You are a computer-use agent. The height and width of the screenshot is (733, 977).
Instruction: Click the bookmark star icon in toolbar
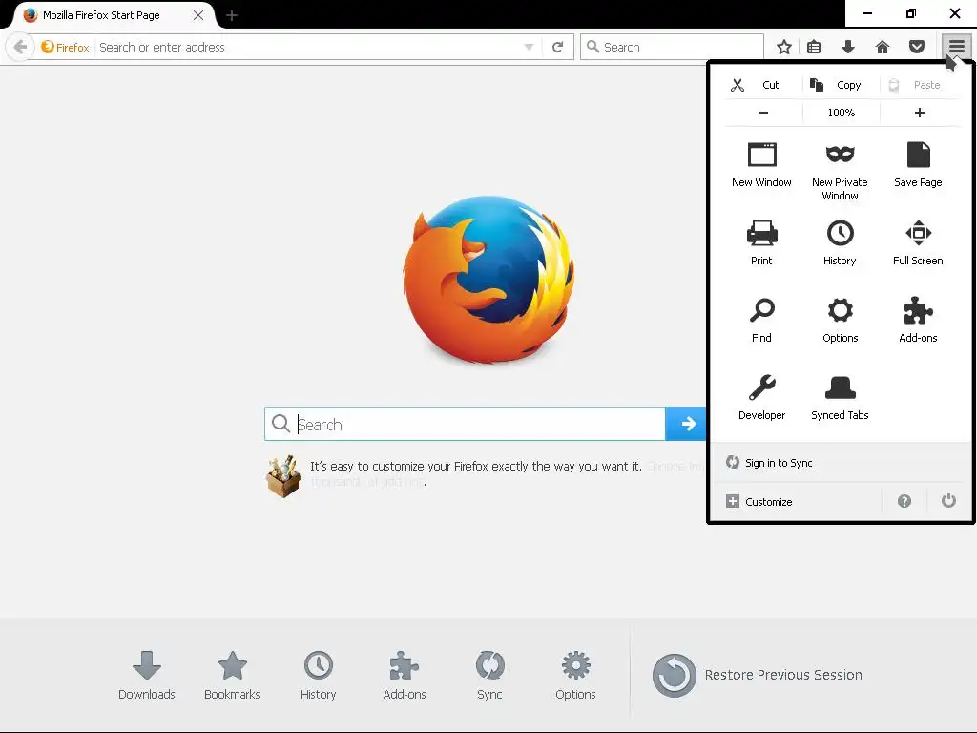click(784, 47)
